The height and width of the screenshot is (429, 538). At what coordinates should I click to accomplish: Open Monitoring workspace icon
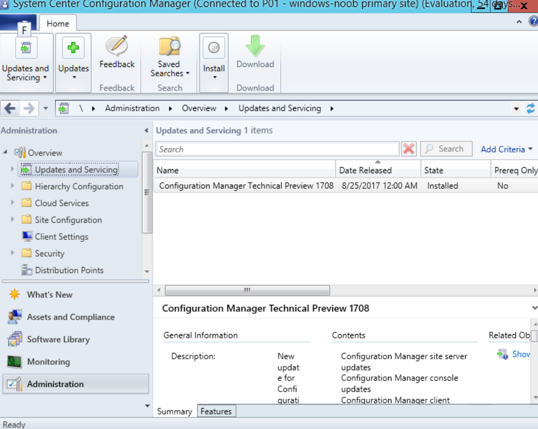pyautogui.click(x=15, y=362)
